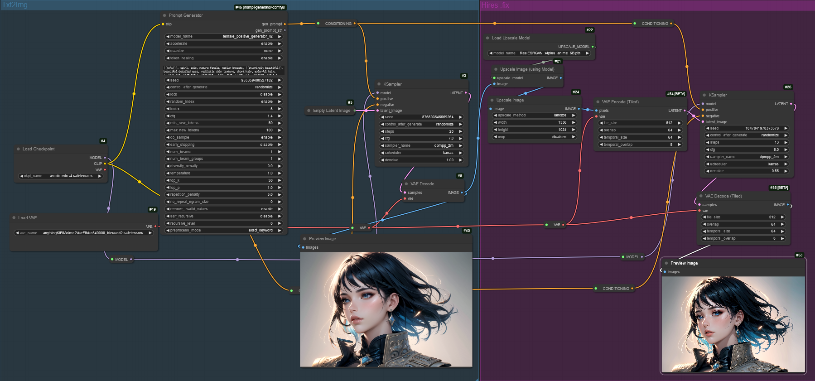Collapse the Prompt Generator node via its title dot

pos(164,15)
